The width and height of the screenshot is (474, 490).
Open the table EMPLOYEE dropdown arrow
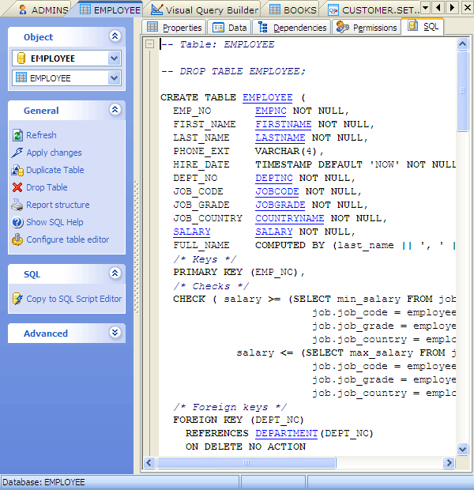tap(114, 77)
